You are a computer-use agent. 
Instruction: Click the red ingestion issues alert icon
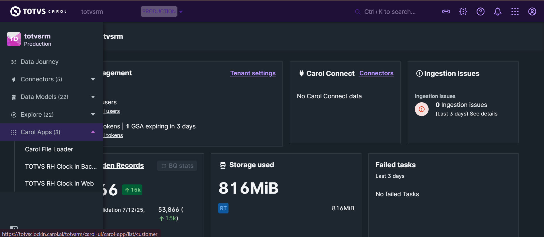(421, 109)
